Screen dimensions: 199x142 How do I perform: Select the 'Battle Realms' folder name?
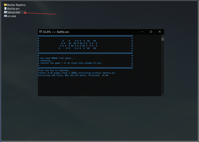pos(16,5)
